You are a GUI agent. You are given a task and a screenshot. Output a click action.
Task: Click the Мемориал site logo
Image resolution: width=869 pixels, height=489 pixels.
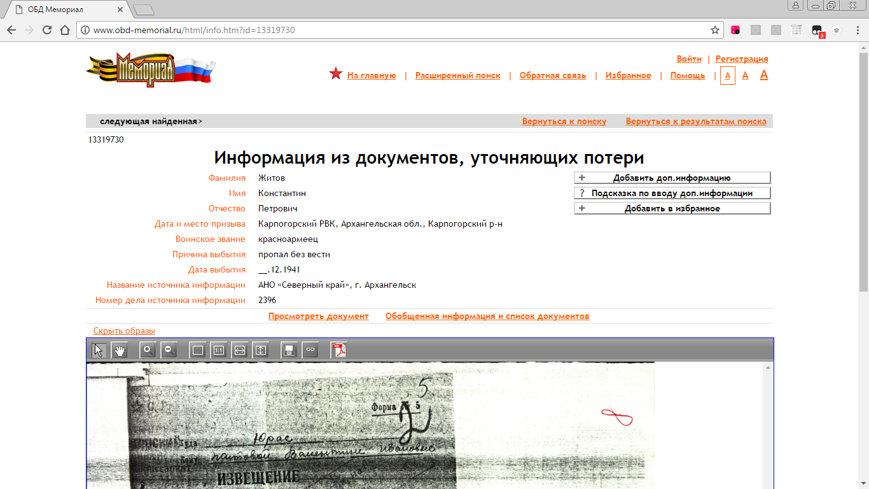151,69
